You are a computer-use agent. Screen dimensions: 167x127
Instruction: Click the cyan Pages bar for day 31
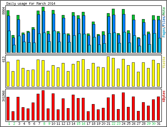tap(160, 45)
